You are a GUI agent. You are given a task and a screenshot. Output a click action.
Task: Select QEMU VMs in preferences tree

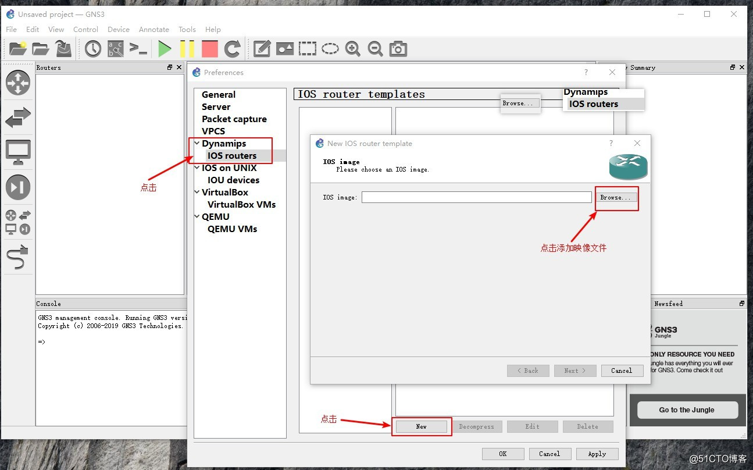(233, 229)
